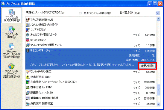Select ワンタッチボタン設定 entry
The image size is (164, 110).
tap(91, 72)
